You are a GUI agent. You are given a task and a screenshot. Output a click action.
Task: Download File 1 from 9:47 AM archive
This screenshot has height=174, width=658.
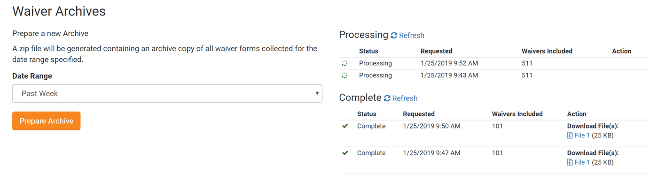pos(582,162)
